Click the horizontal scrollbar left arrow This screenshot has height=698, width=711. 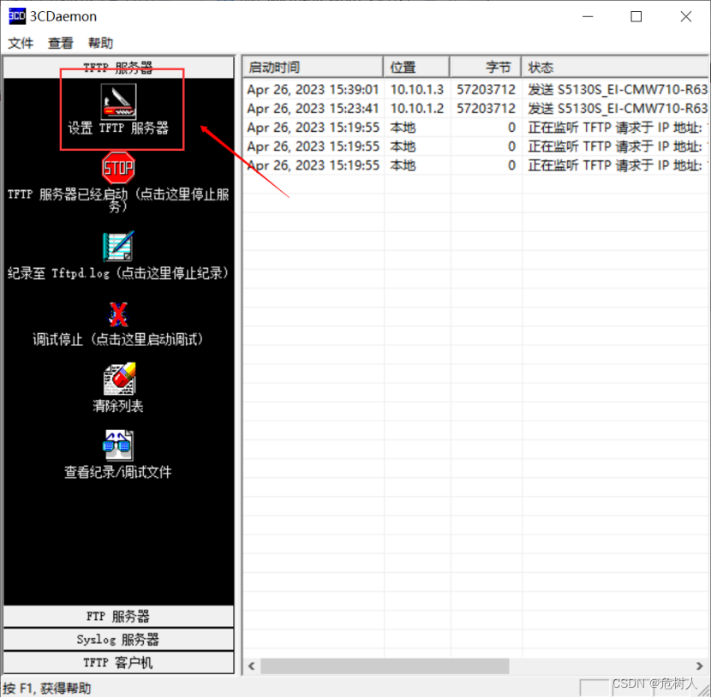coord(252,666)
